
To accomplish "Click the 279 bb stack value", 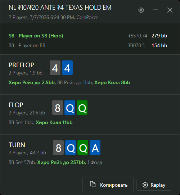I will [x=159, y=36].
